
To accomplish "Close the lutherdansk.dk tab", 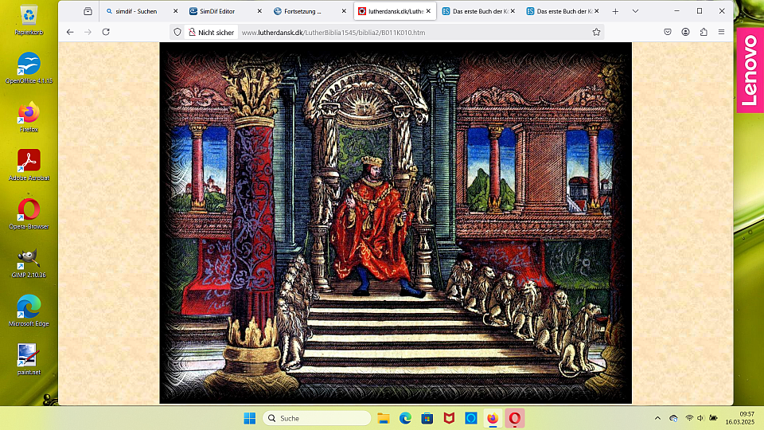I will coord(428,11).
